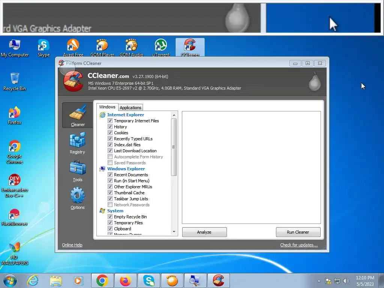Uncheck the Cookies checkbox
Viewport: 384px width, 288px height.
110,133
